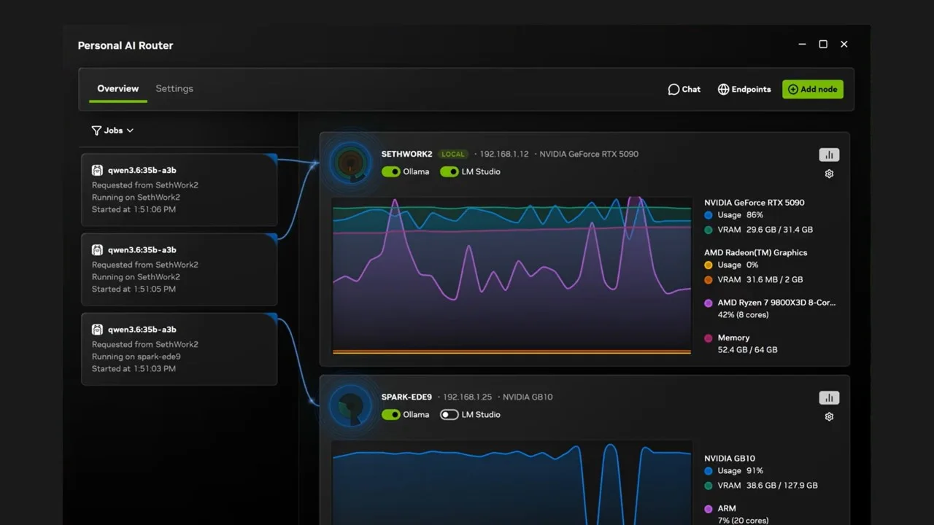The height and width of the screenshot is (525, 934).
Task: Switch to the Settings tab
Action: click(174, 89)
